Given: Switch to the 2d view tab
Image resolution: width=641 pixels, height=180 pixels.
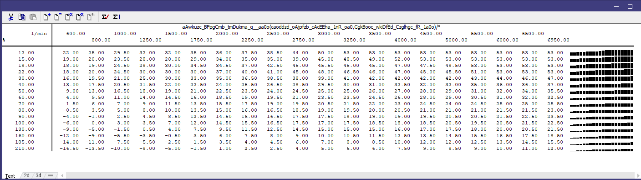Looking at the screenshot, I should coord(27,175).
